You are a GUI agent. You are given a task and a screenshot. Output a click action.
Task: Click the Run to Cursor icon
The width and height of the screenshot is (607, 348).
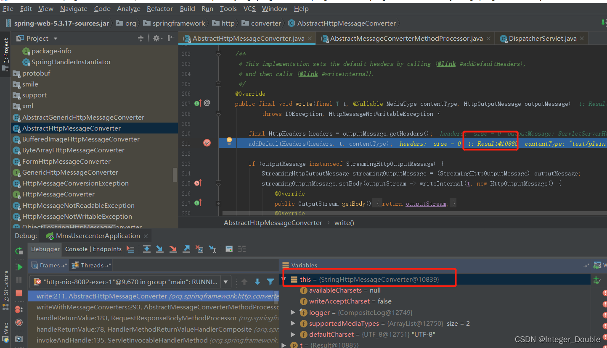(212, 249)
